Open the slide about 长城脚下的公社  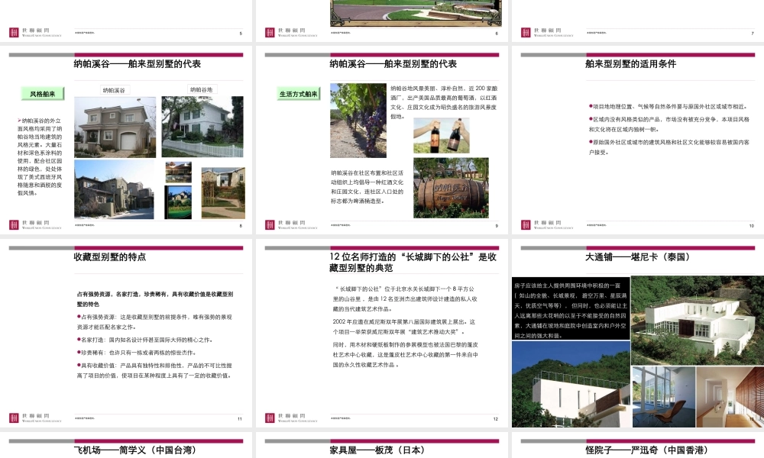point(382,333)
